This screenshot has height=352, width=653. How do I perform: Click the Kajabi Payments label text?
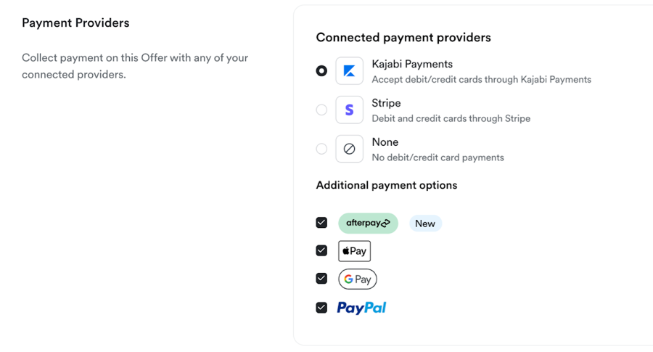click(412, 64)
